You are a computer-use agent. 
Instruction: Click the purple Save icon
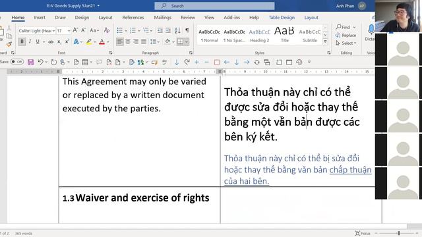(x=31, y=63)
